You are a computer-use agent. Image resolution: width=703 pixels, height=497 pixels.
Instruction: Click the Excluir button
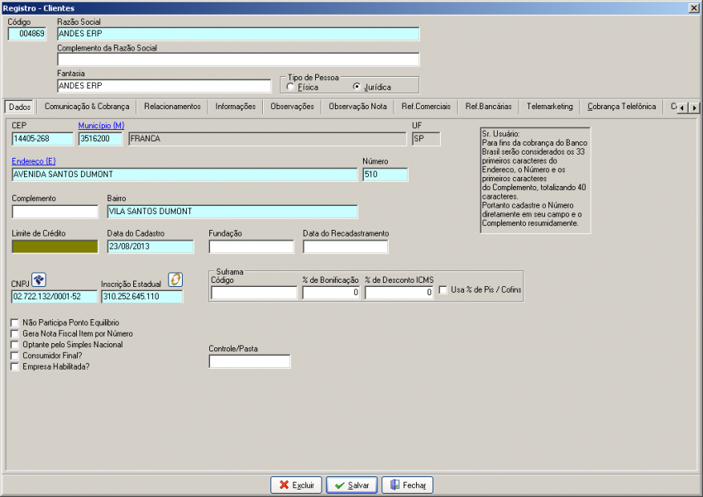pyautogui.click(x=296, y=485)
